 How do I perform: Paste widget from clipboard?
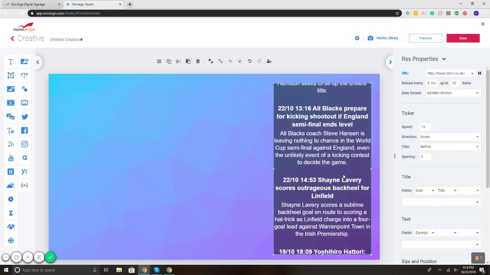(188, 61)
